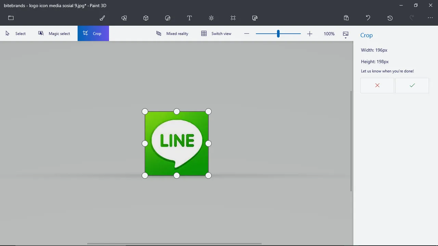Viewport: 438px width, 246px height.
Task: Click the Crop panel heading
Action: [366, 35]
